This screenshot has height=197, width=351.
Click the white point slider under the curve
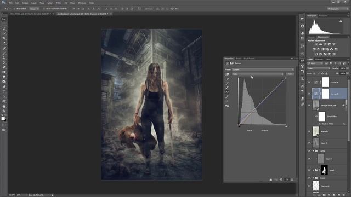[x=286, y=126]
